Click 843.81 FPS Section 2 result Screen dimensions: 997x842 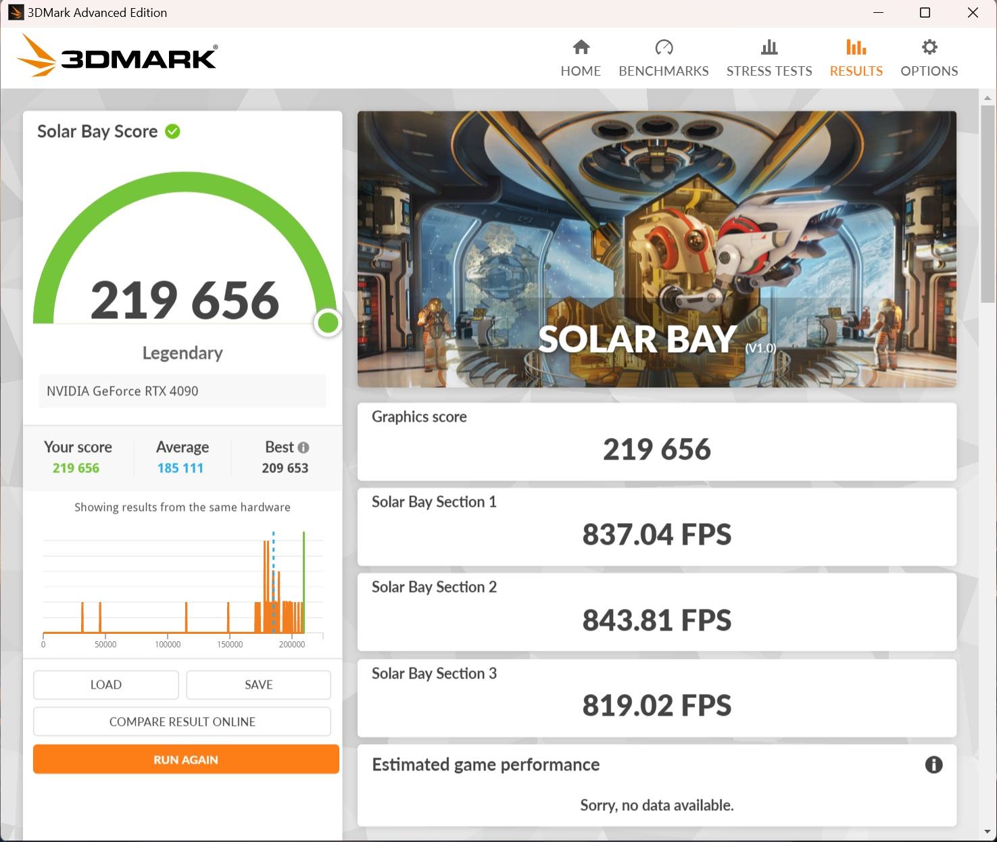pos(657,620)
